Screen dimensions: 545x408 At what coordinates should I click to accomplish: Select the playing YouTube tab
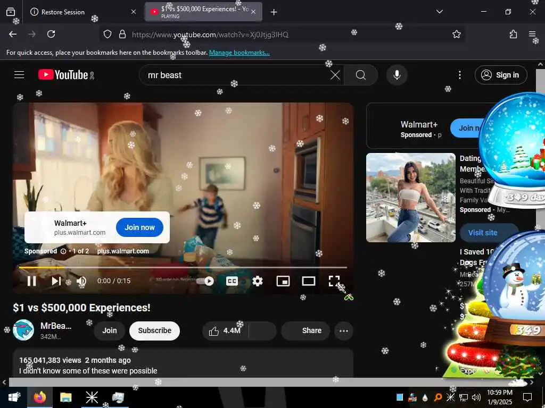pos(203,12)
